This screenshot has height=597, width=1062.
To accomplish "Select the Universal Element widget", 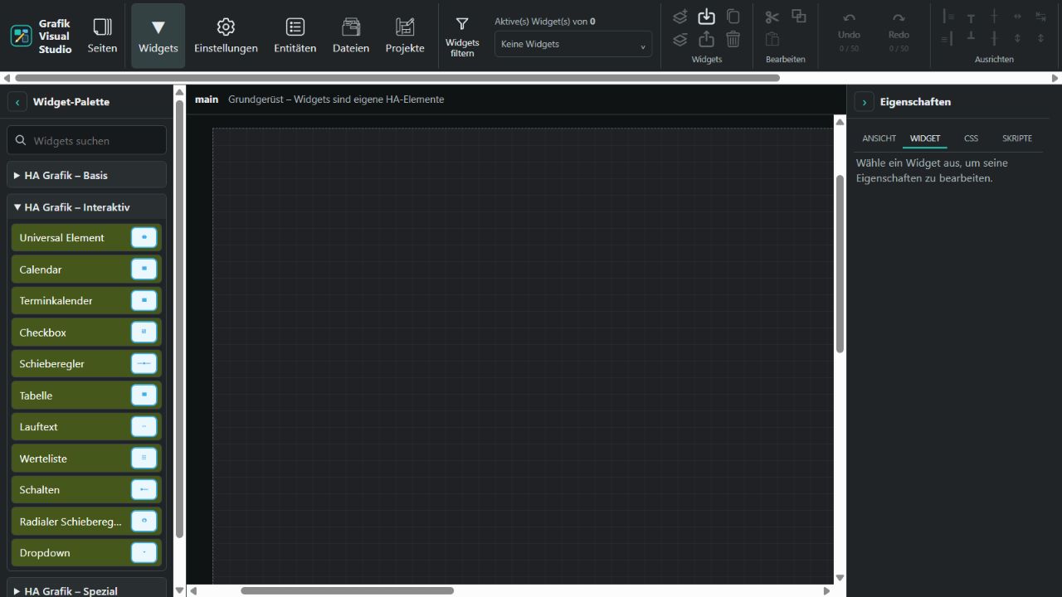I will (86, 238).
